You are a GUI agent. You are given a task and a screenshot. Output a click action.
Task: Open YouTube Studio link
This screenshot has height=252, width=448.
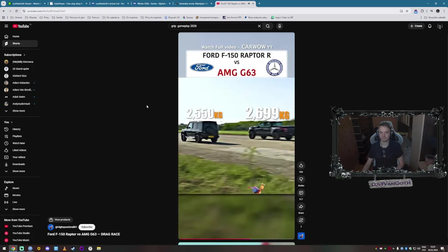[x=20, y=233]
